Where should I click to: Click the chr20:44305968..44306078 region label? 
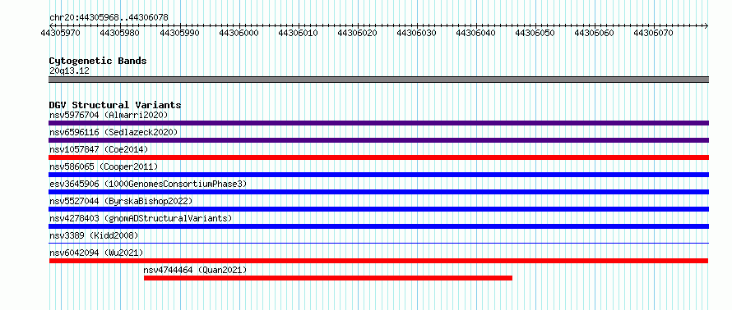[x=109, y=18]
